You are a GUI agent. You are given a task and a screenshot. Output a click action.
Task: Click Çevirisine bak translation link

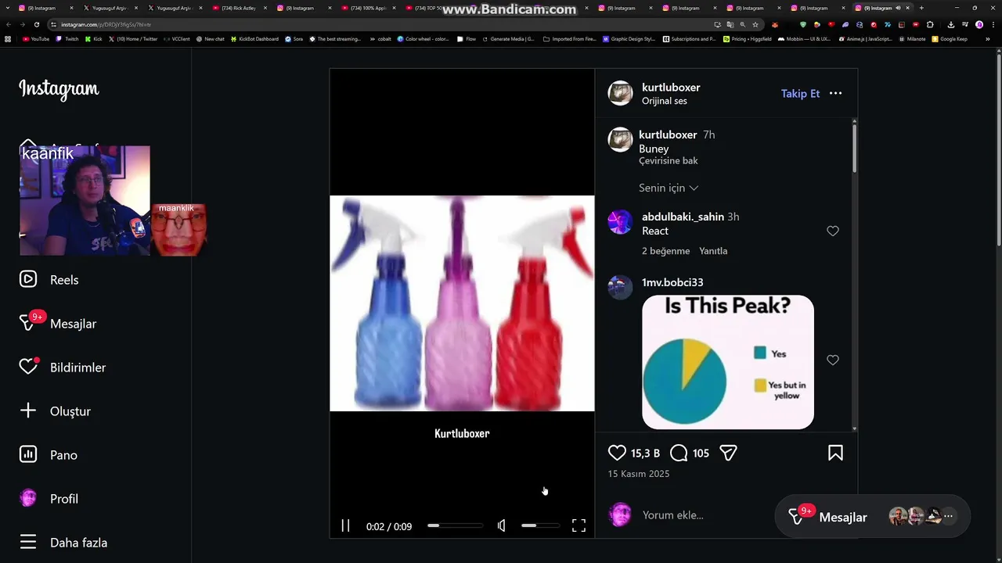click(x=668, y=160)
